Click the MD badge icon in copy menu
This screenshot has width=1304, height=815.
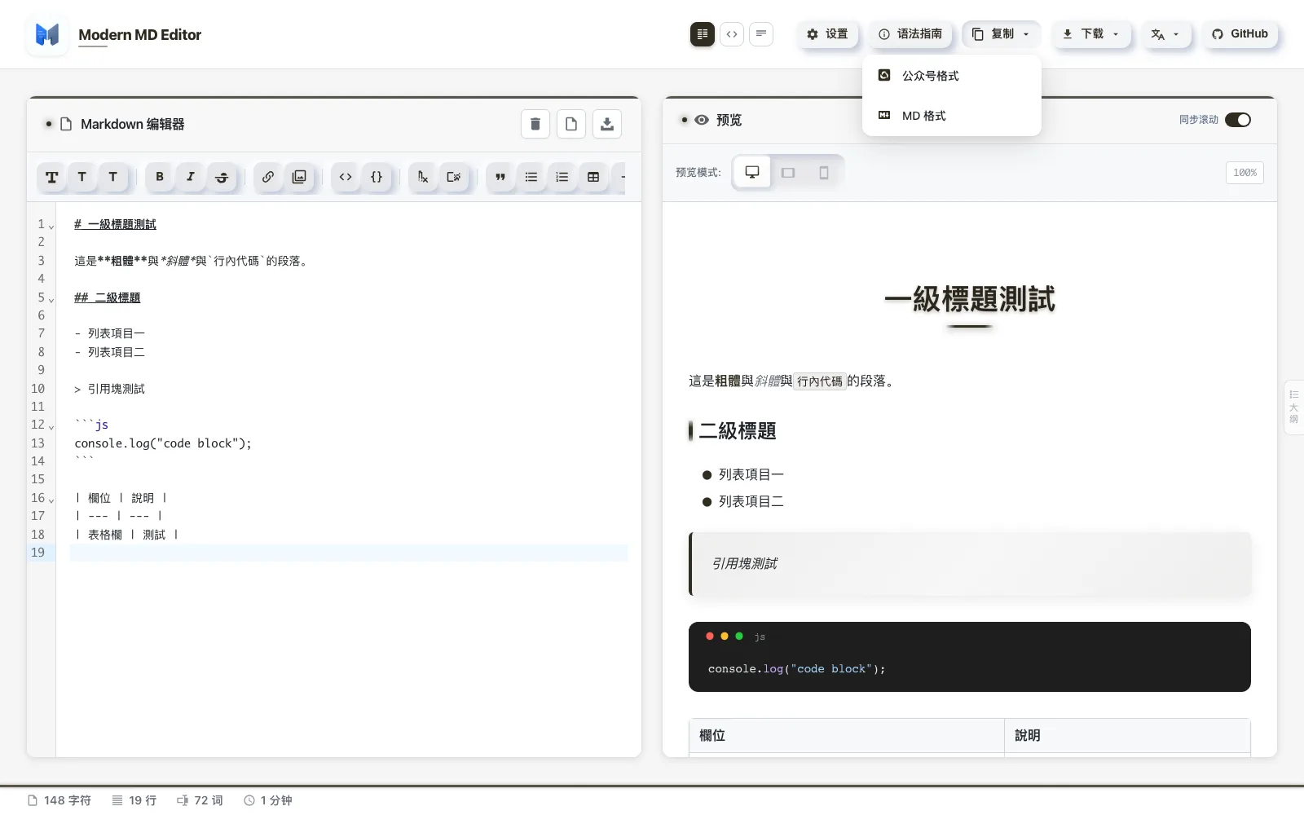tap(884, 116)
